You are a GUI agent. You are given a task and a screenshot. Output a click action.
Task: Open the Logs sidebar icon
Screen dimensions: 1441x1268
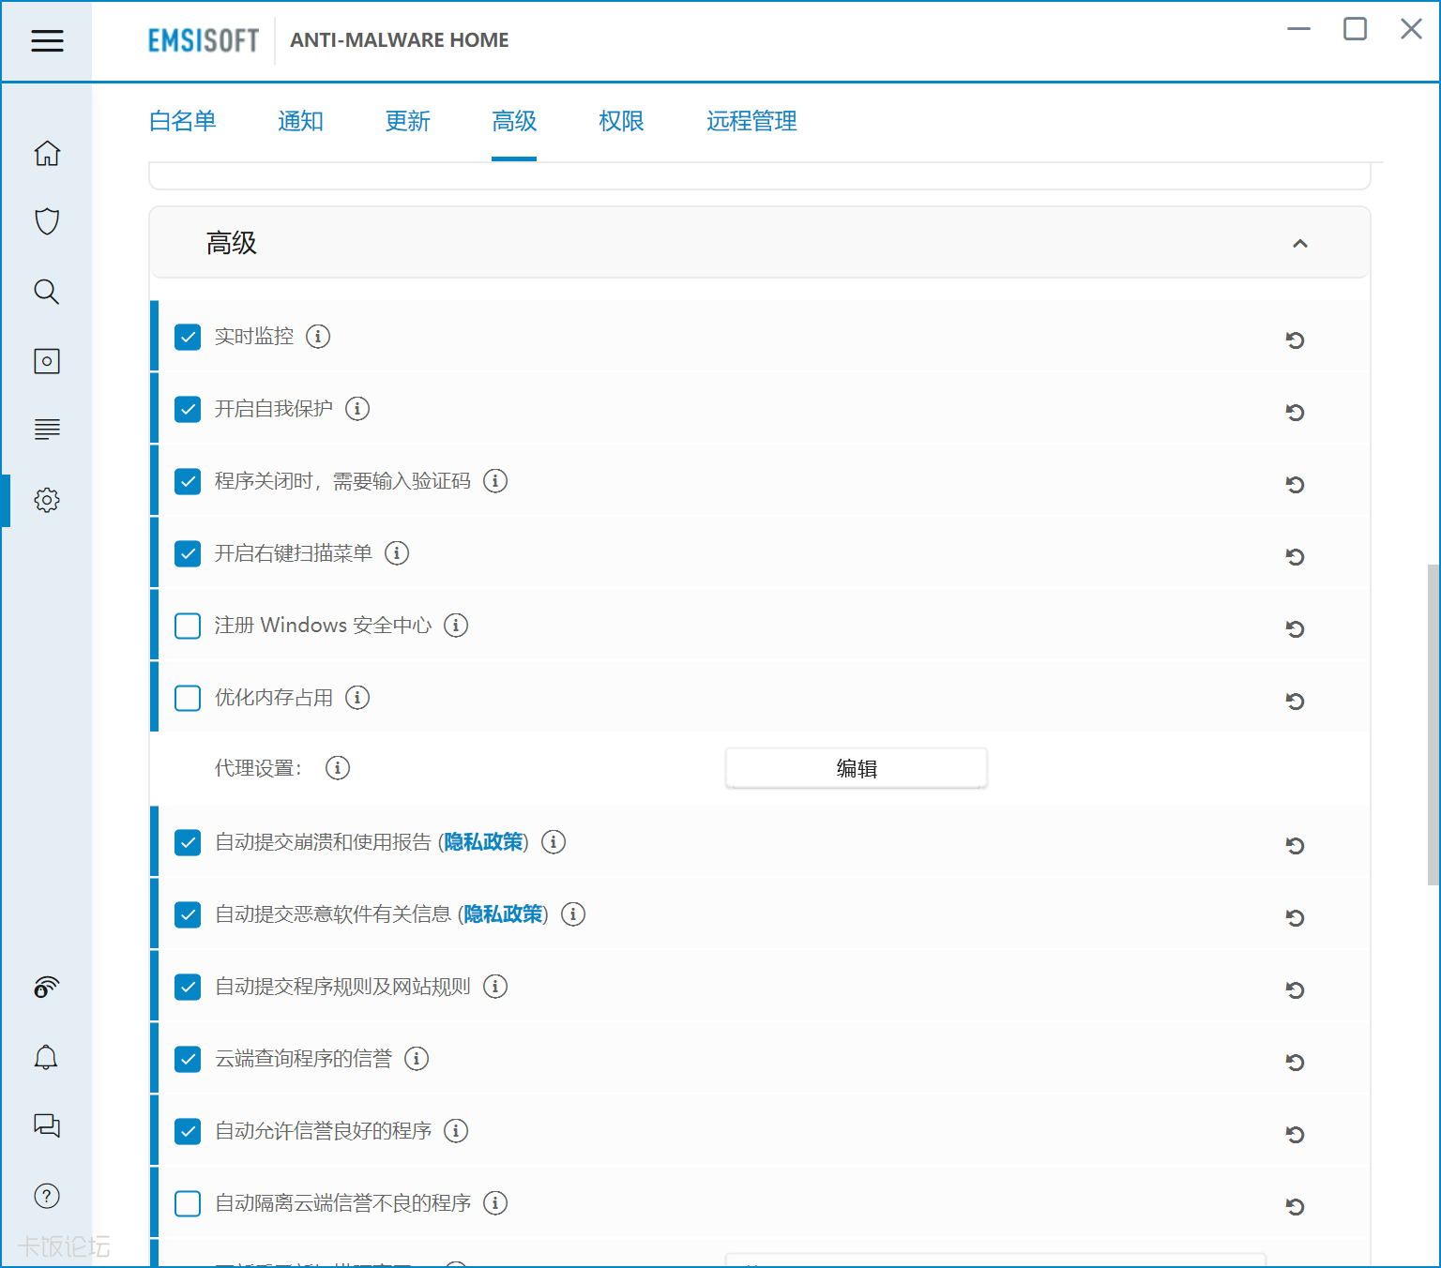tap(47, 430)
